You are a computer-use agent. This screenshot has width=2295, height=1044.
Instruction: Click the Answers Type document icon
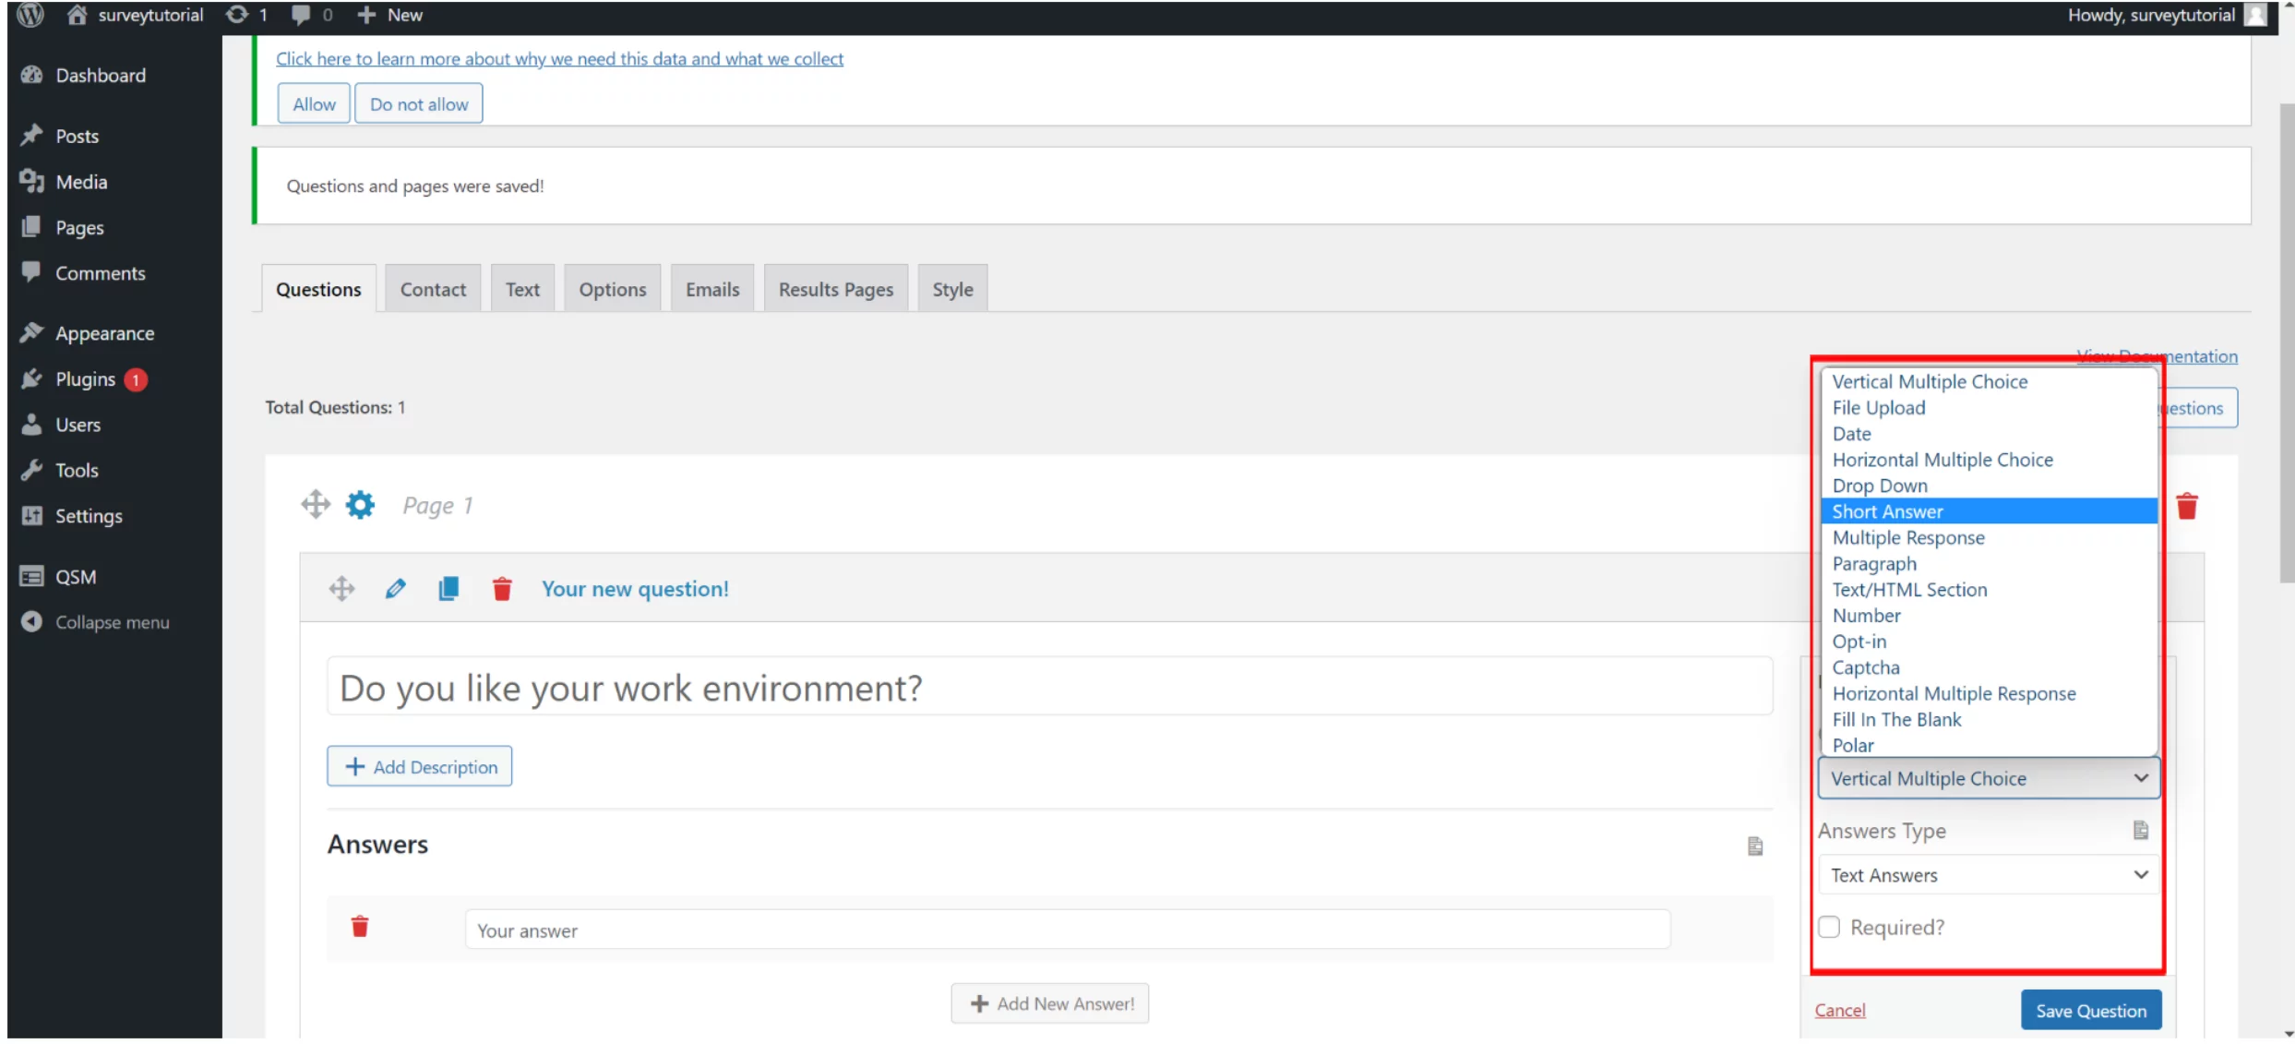click(2141, 831)
